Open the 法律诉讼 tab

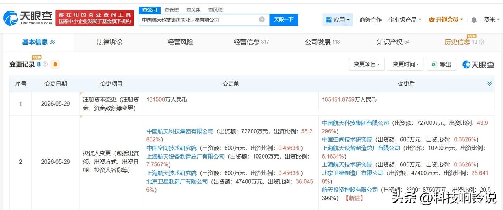[109, 42]
